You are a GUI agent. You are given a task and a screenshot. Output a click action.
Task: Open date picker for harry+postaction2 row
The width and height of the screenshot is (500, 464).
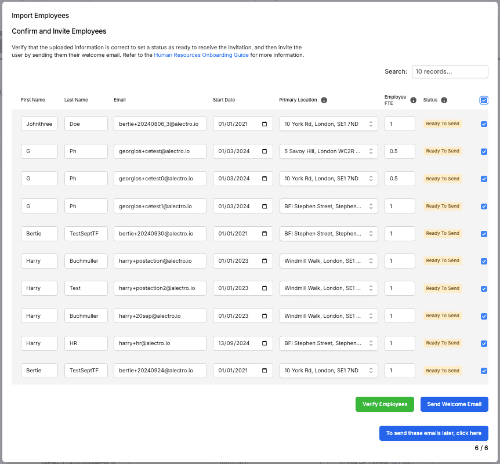[265, 288]
